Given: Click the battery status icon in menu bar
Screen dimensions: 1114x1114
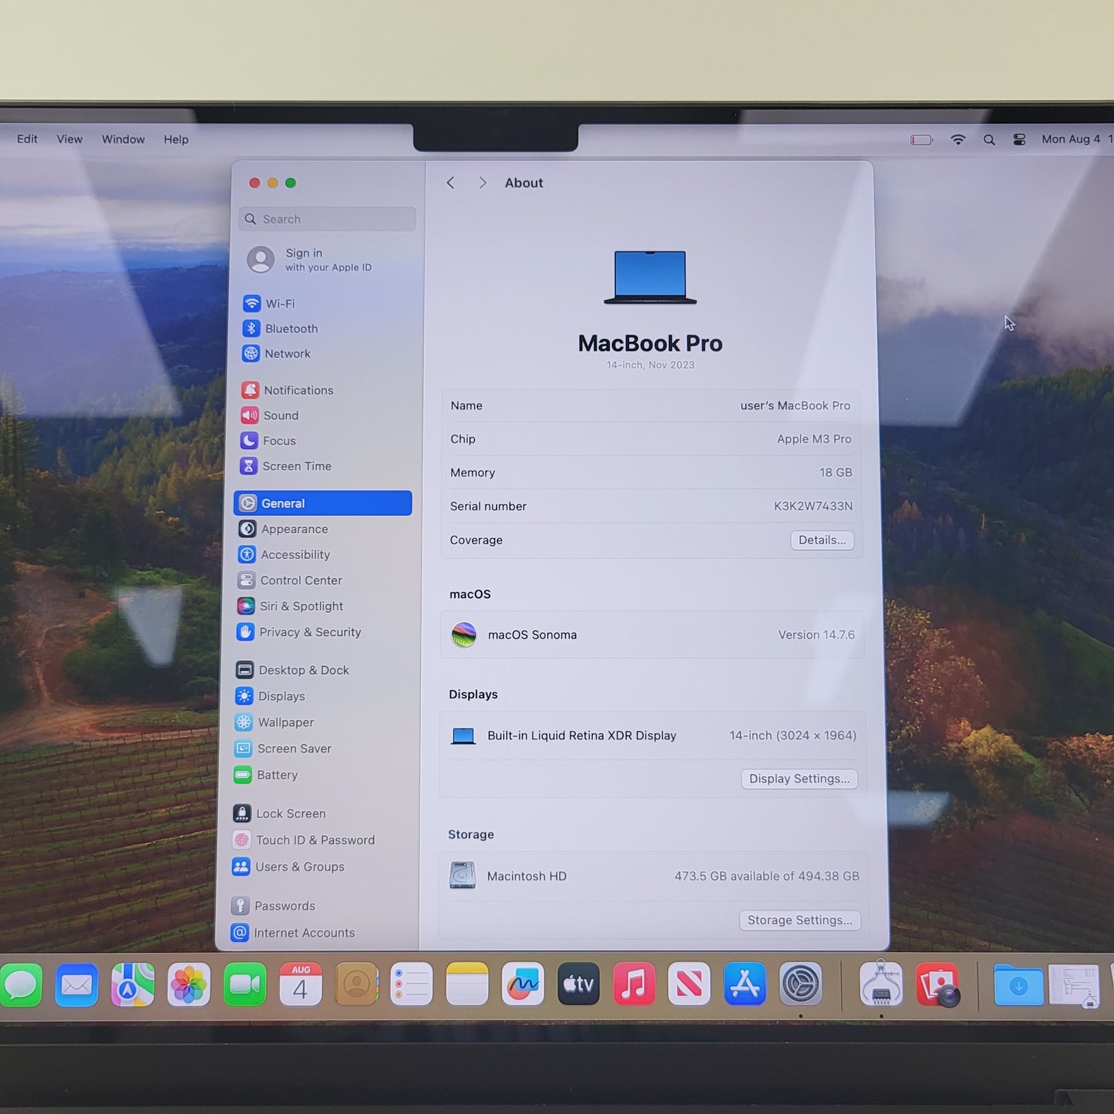Looking at the screenshot, I should click(921, 140).
